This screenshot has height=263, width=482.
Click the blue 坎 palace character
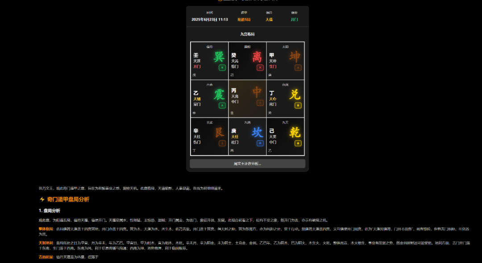tap(257, 133)
